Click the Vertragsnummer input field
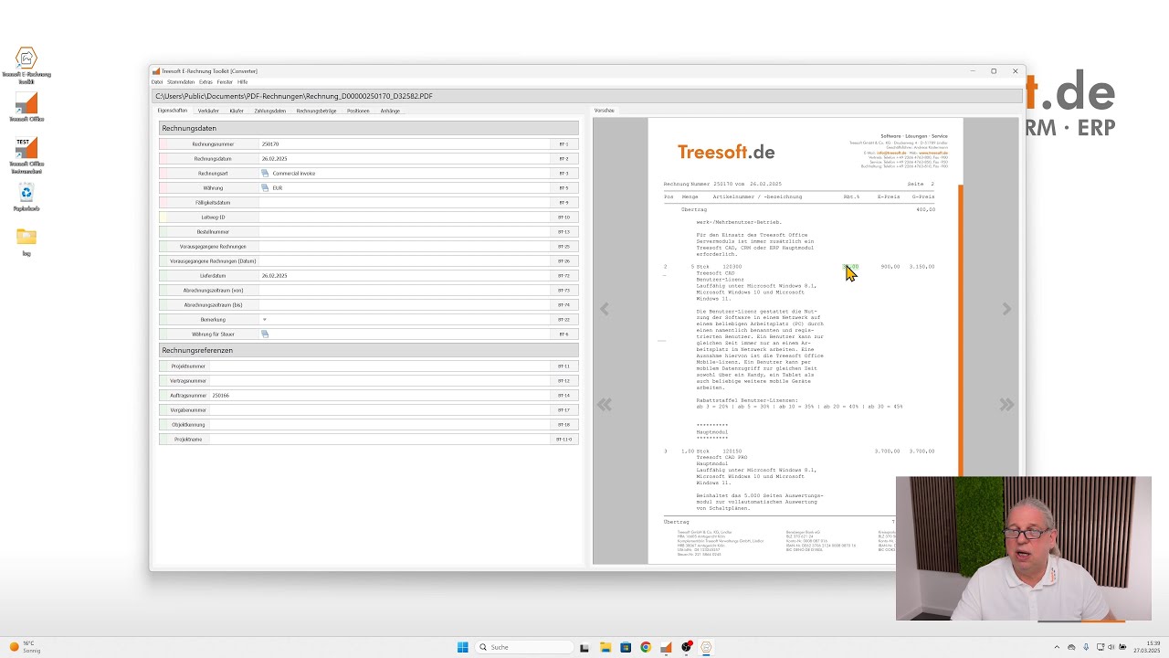1169x658 pixels. click(x=381, y=380)
